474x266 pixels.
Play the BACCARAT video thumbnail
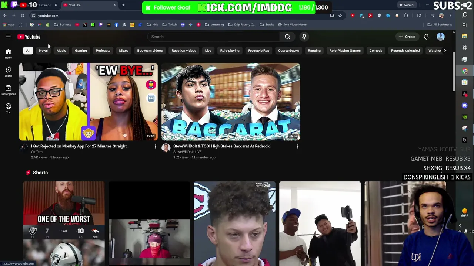click(231, 102)
